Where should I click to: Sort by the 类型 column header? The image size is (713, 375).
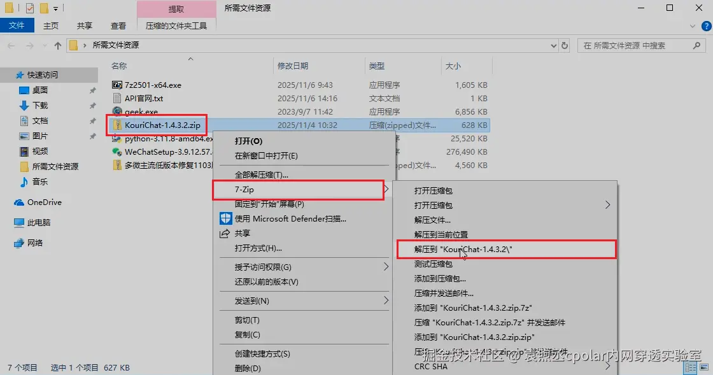tap(376, 66)
